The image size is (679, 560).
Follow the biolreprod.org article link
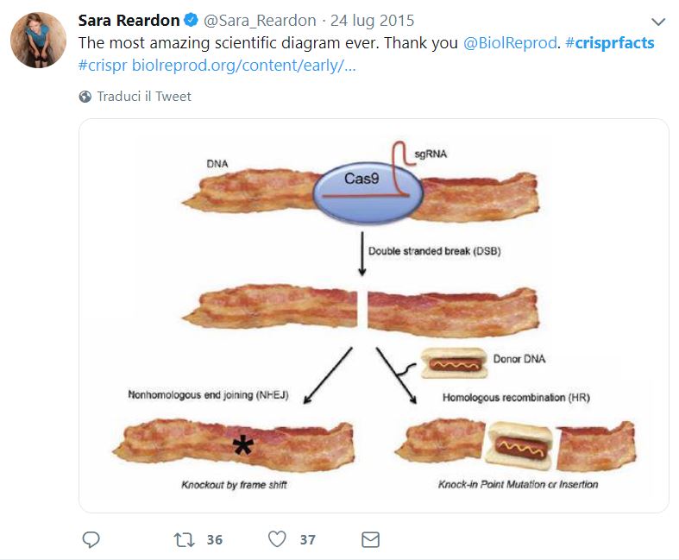(x=244, y=66)
